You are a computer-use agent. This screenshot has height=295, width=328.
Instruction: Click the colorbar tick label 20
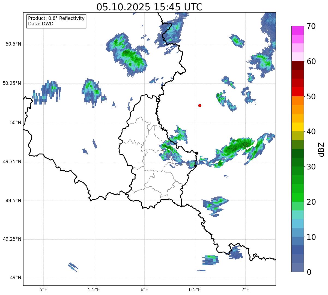(311, 202)
